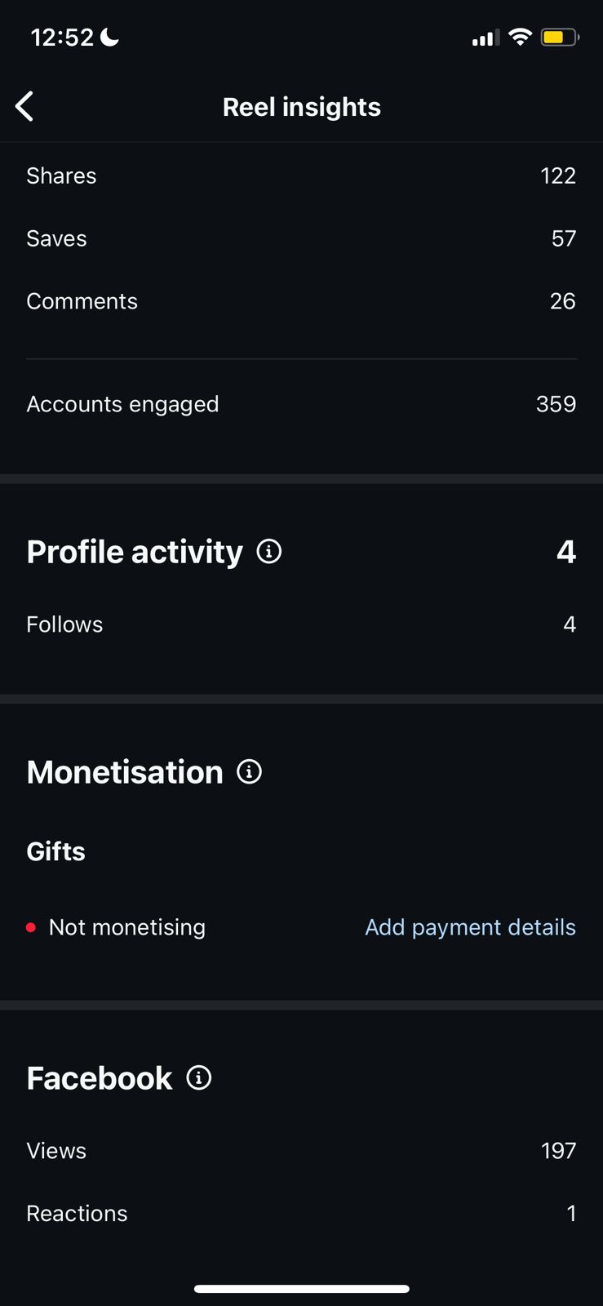The height and width of the screenshot is (1306, 603).
Task: Tap the home indicator bar
Action: pyautogui.click(x=301, y=1289)
